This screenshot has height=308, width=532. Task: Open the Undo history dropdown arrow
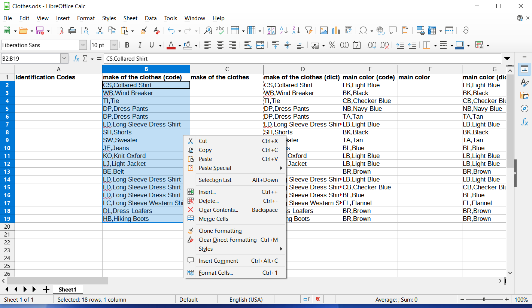point(180,31)
